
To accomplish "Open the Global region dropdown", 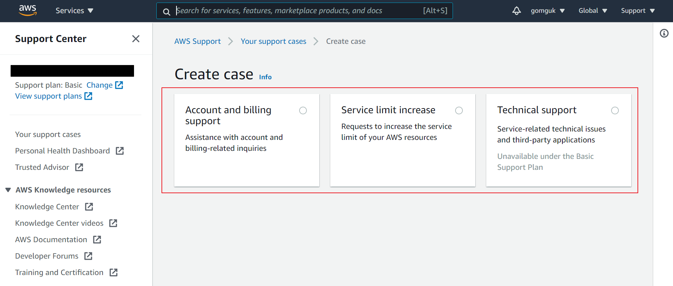I will (593, 11).
